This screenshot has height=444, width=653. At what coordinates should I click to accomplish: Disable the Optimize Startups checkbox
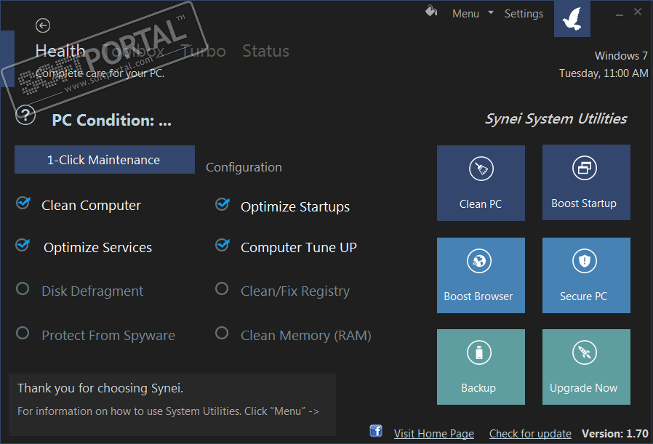pyautogui.click(x=223, y=205)
